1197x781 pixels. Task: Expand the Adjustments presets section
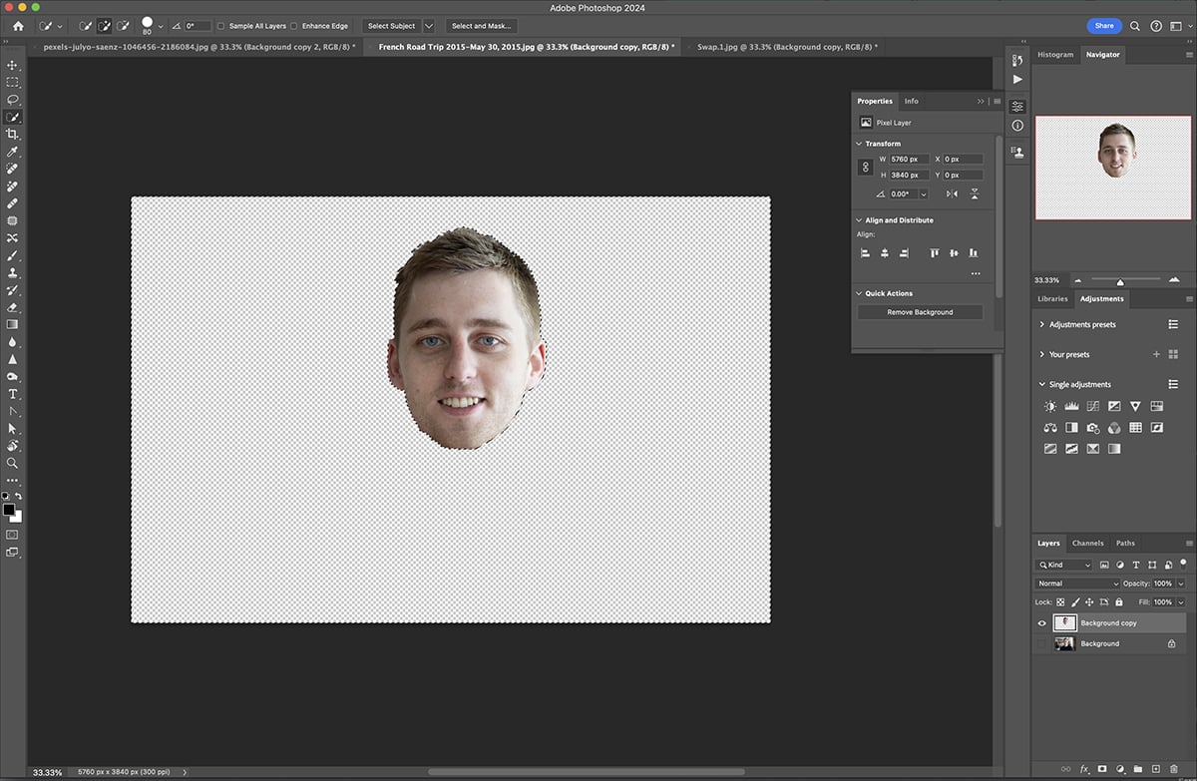[x=1041, y=324]
